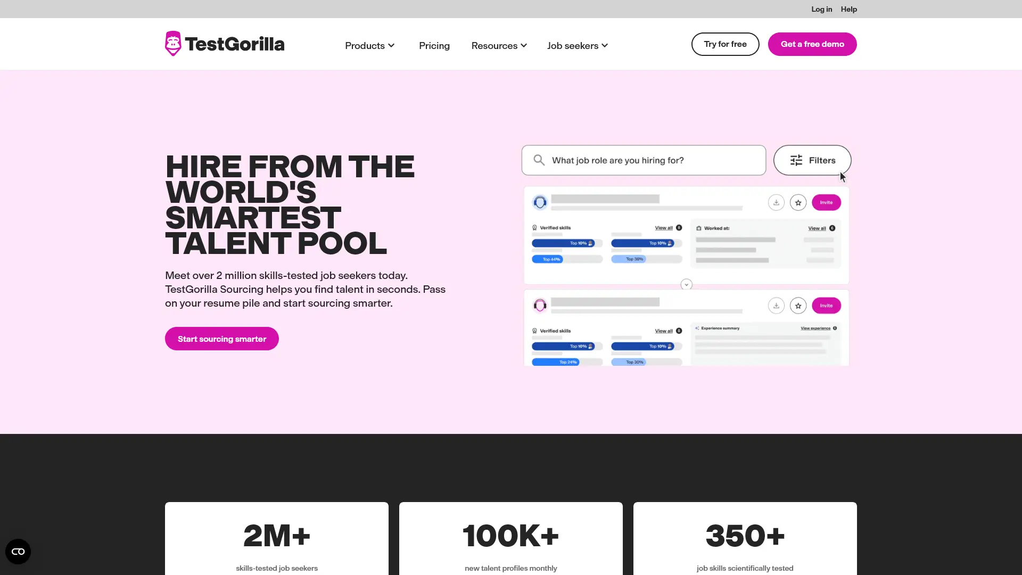This screenshot has height=575, width=1022.
Task: Click the magnifying glass search icon
Action: pyautogui.click(x=539, y=160)
